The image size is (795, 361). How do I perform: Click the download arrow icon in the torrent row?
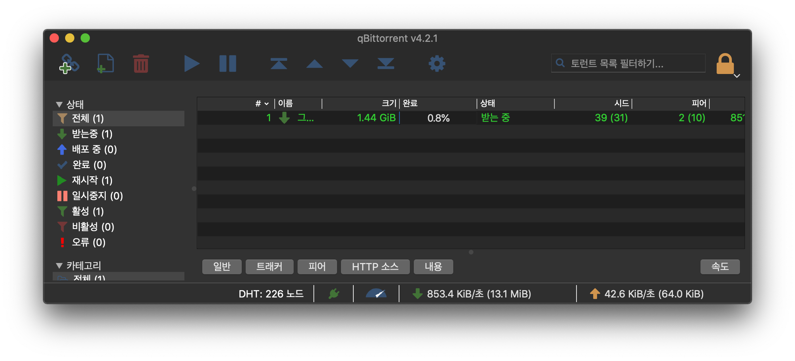[284, 118]
